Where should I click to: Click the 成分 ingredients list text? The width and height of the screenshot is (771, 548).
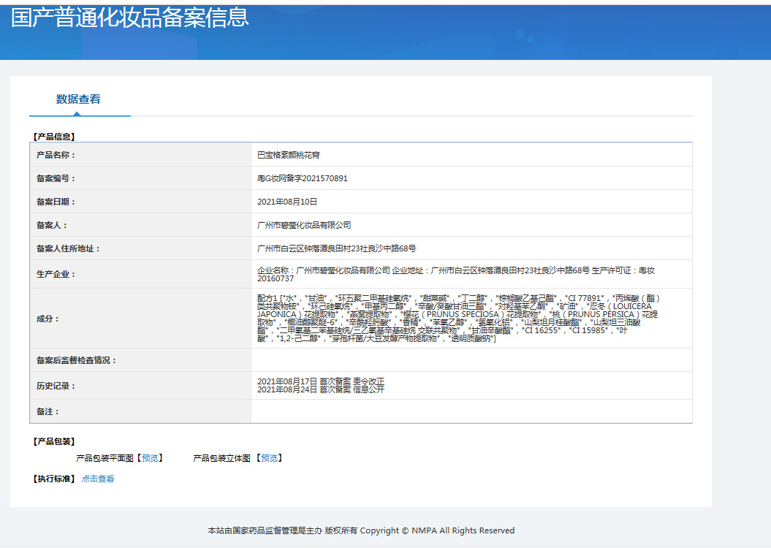(x=459, y=319)
